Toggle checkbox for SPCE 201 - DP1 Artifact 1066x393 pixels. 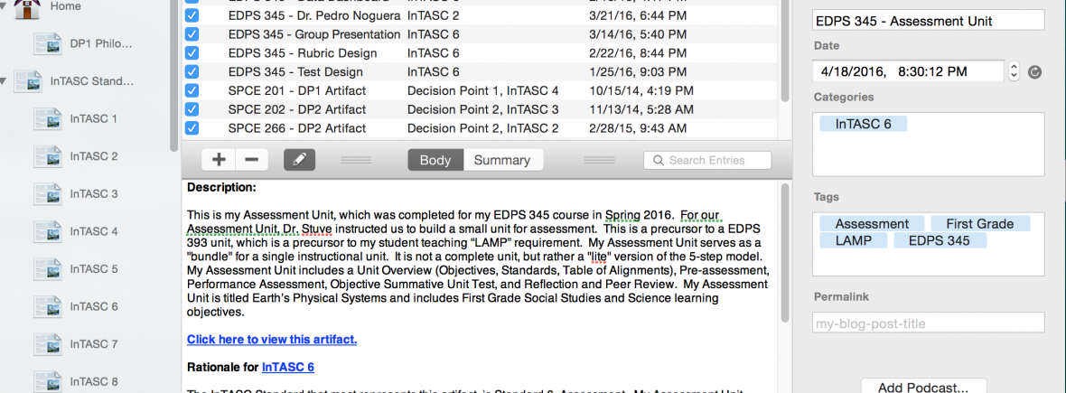click(192, 90)
